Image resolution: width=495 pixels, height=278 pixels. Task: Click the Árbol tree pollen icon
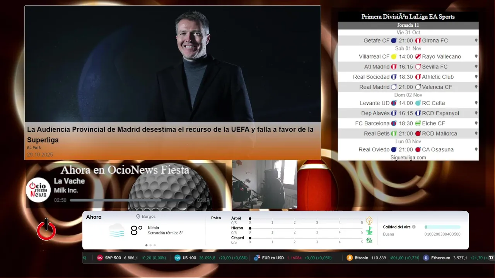[x=369, y=220]
